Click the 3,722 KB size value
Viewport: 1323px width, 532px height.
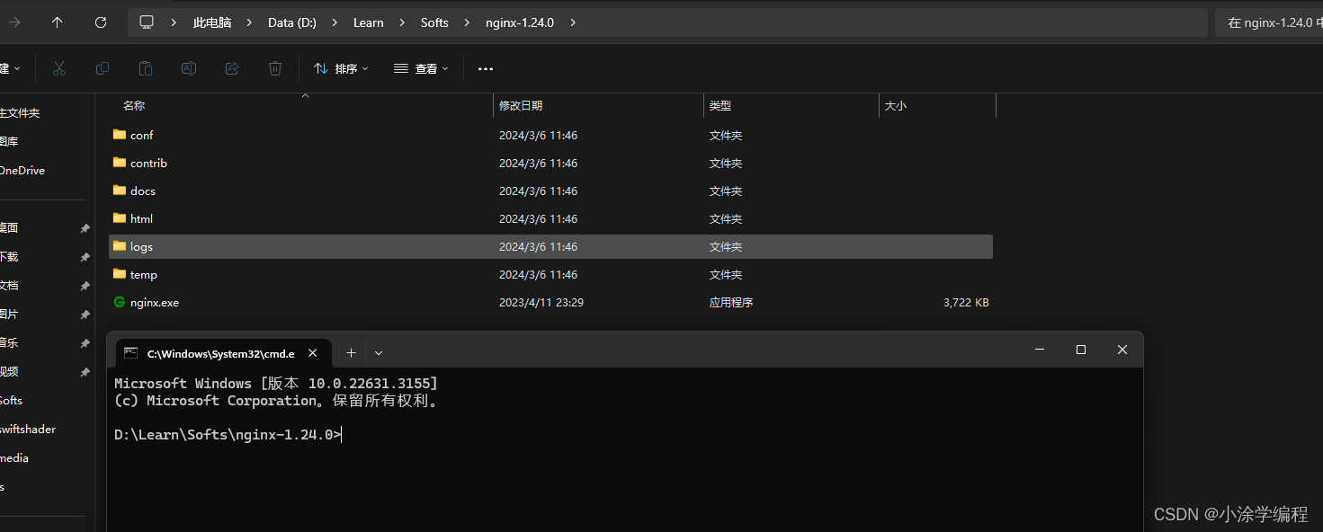point(966,302)
